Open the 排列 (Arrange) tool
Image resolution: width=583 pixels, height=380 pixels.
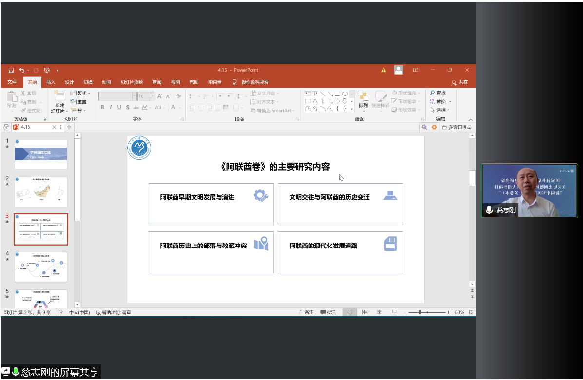tap(363, 99)
